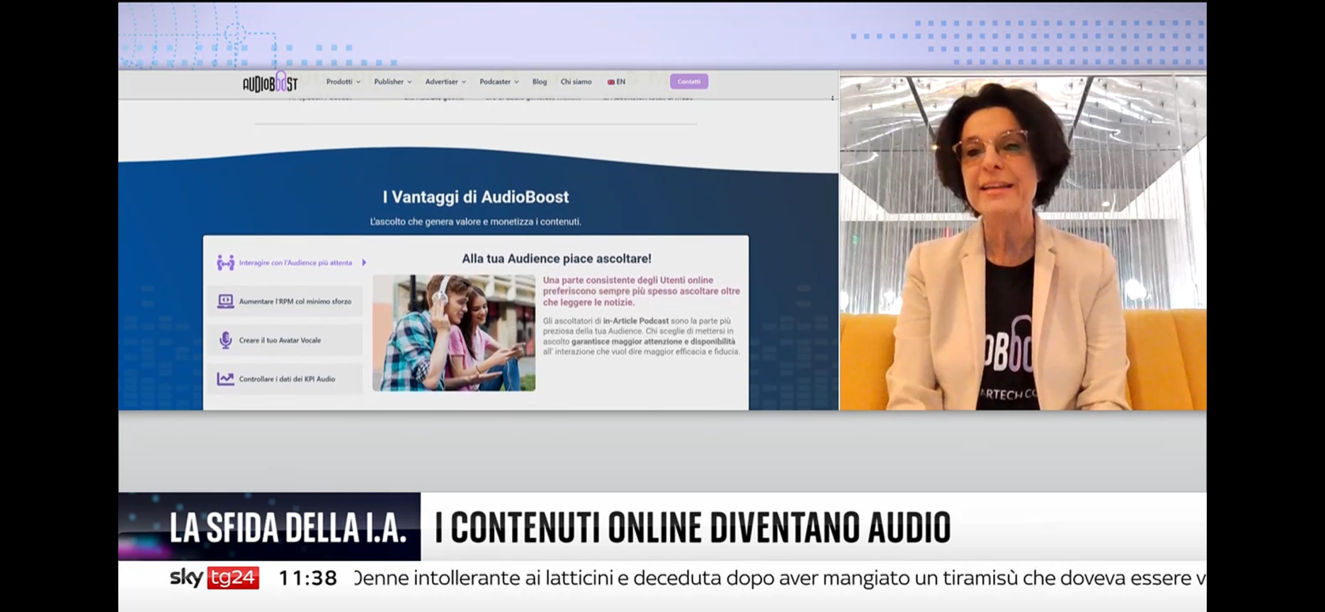Click the video feed of the speaker
This screenshot has height=612, width=1325.
point(1023,243)
